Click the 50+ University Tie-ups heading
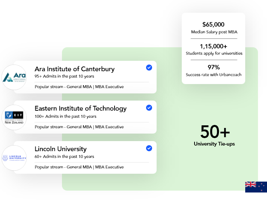 pos(214,135)
